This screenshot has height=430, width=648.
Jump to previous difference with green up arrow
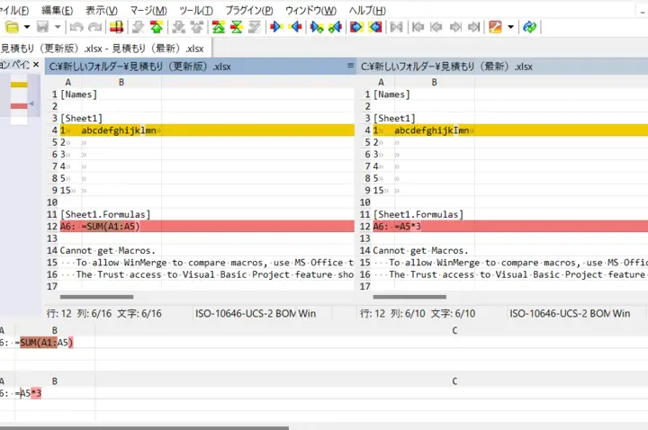click(x=157, y=27)
